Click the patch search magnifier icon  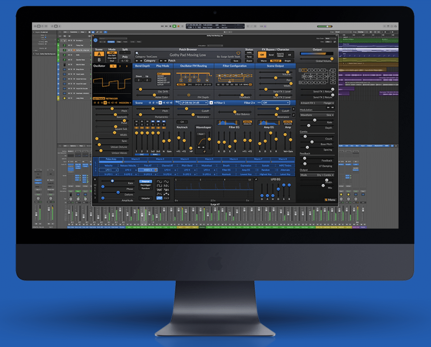click(137, 53)
